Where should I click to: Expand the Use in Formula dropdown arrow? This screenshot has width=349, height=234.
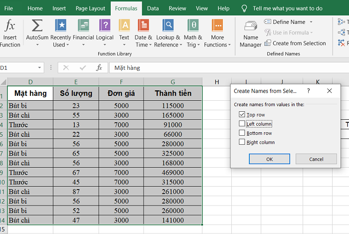312,32
